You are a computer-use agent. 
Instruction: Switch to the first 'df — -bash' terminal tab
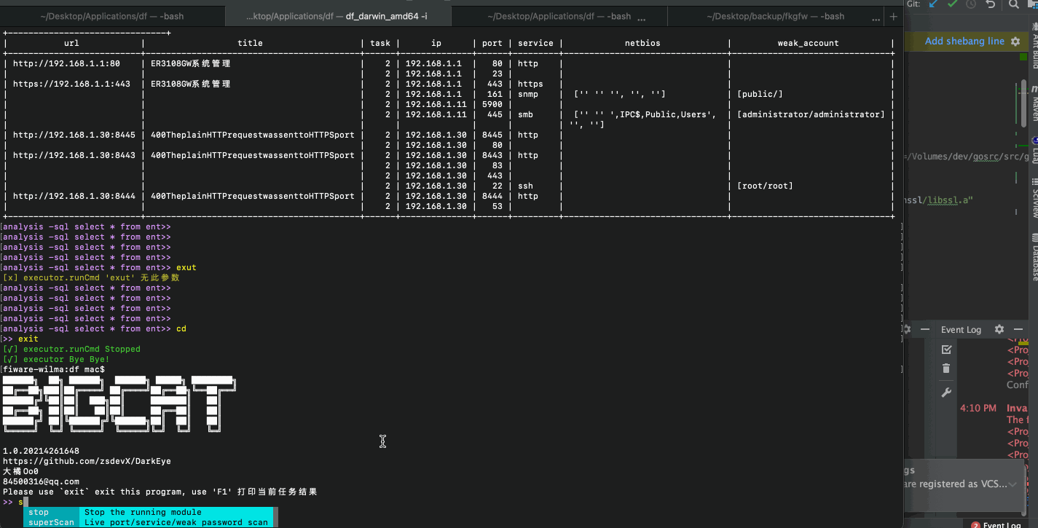tap(112, 15)
